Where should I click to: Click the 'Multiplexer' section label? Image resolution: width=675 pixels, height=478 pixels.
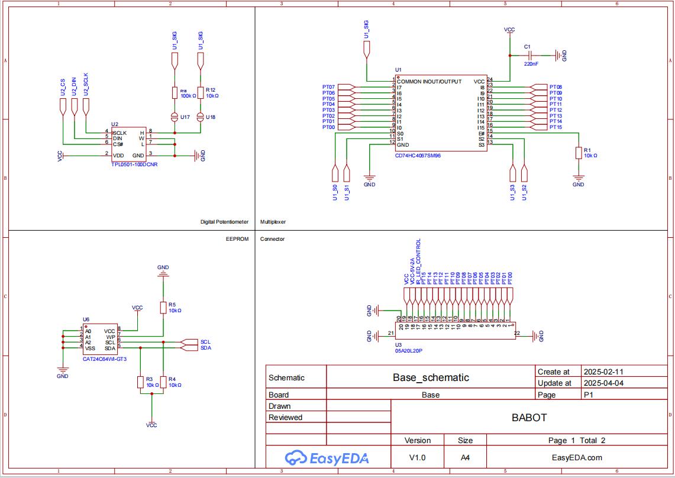pos(273,222)
